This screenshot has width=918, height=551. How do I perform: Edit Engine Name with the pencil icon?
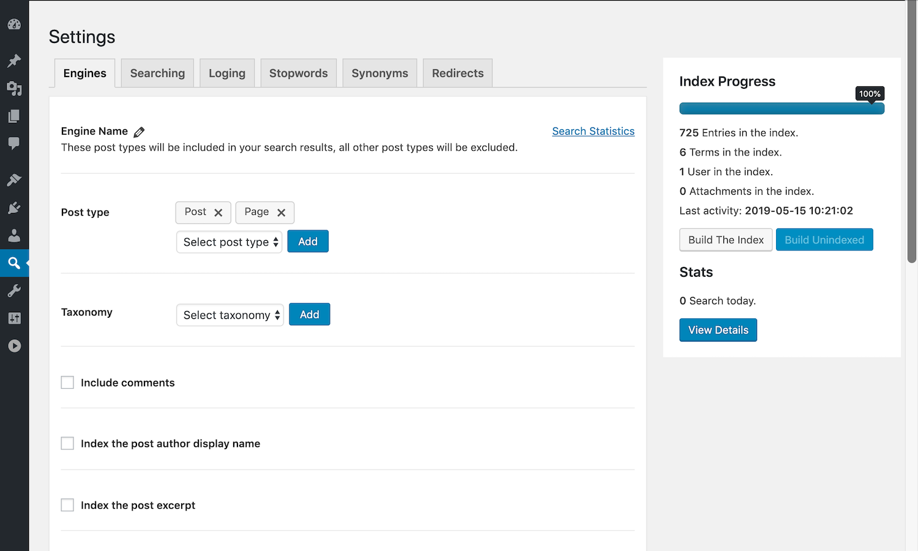pyautogui.click(x=139, y=132)
